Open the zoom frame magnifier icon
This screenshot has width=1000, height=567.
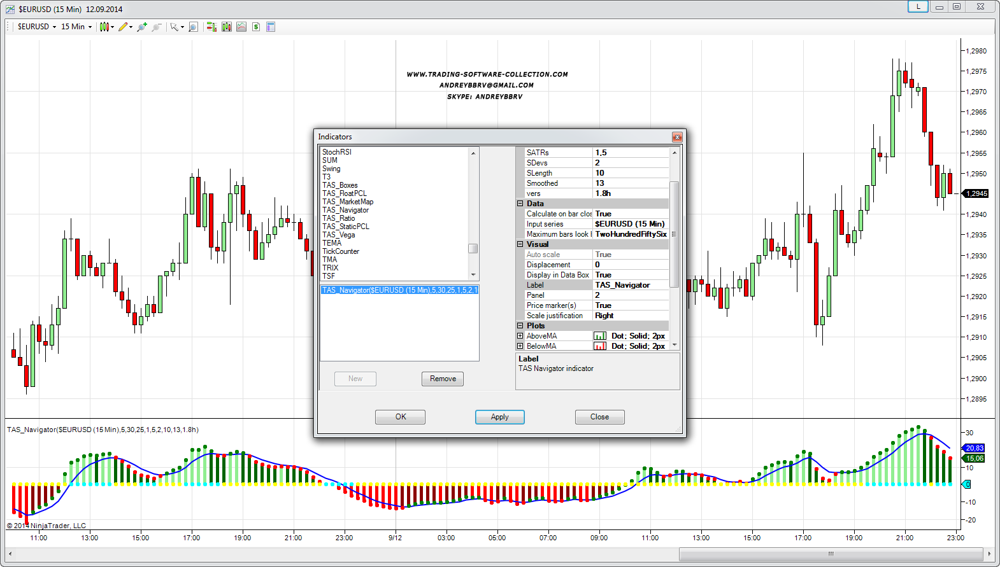[193, 27]
